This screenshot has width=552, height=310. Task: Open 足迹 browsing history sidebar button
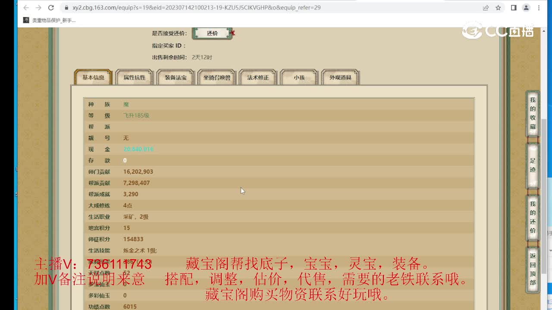533,165
